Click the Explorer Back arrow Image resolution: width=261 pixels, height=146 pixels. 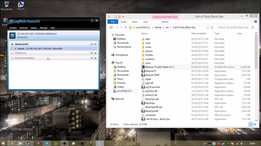[x=111, y=28]
